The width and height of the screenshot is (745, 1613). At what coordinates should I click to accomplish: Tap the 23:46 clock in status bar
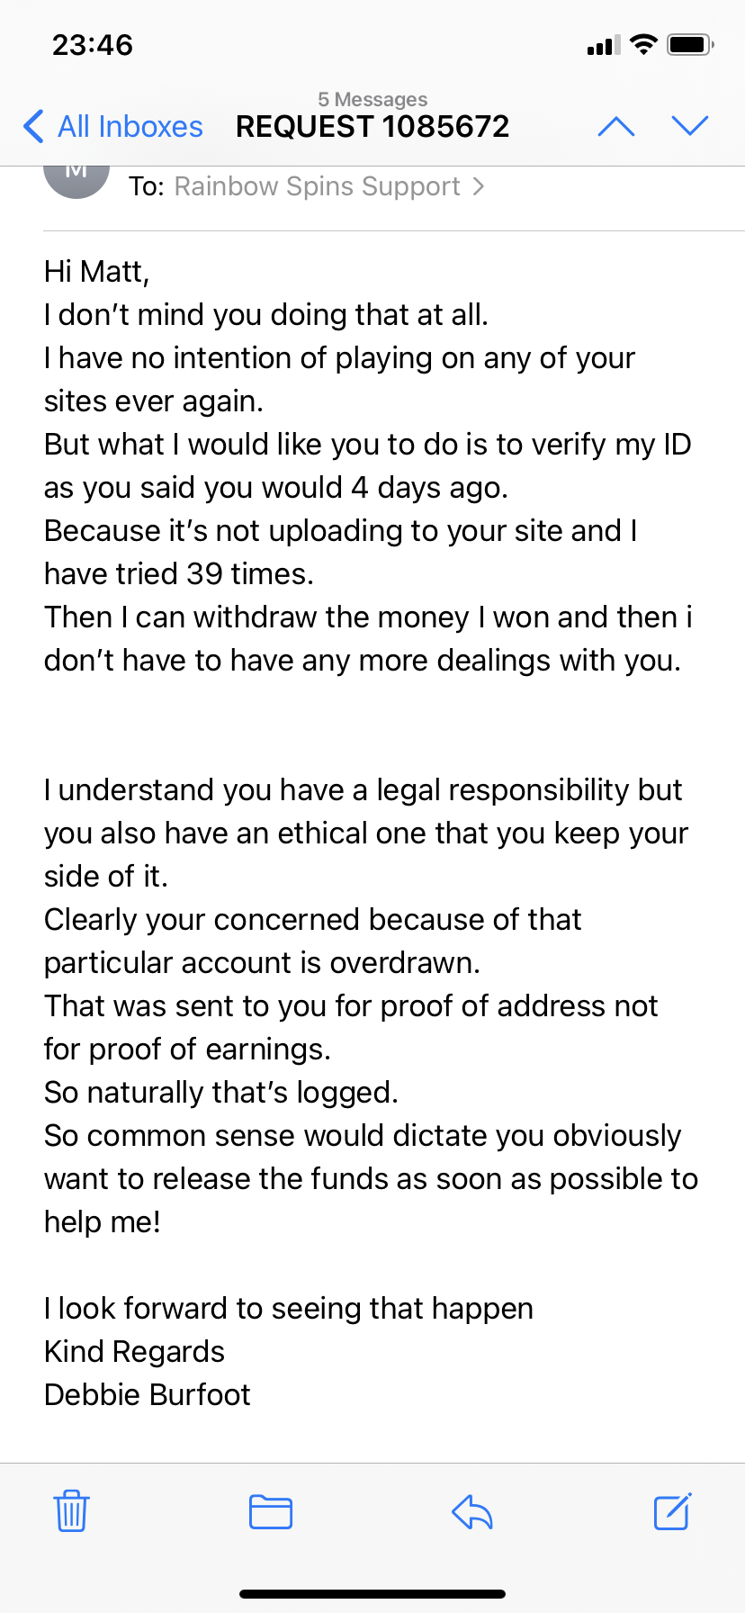(93, 45)
